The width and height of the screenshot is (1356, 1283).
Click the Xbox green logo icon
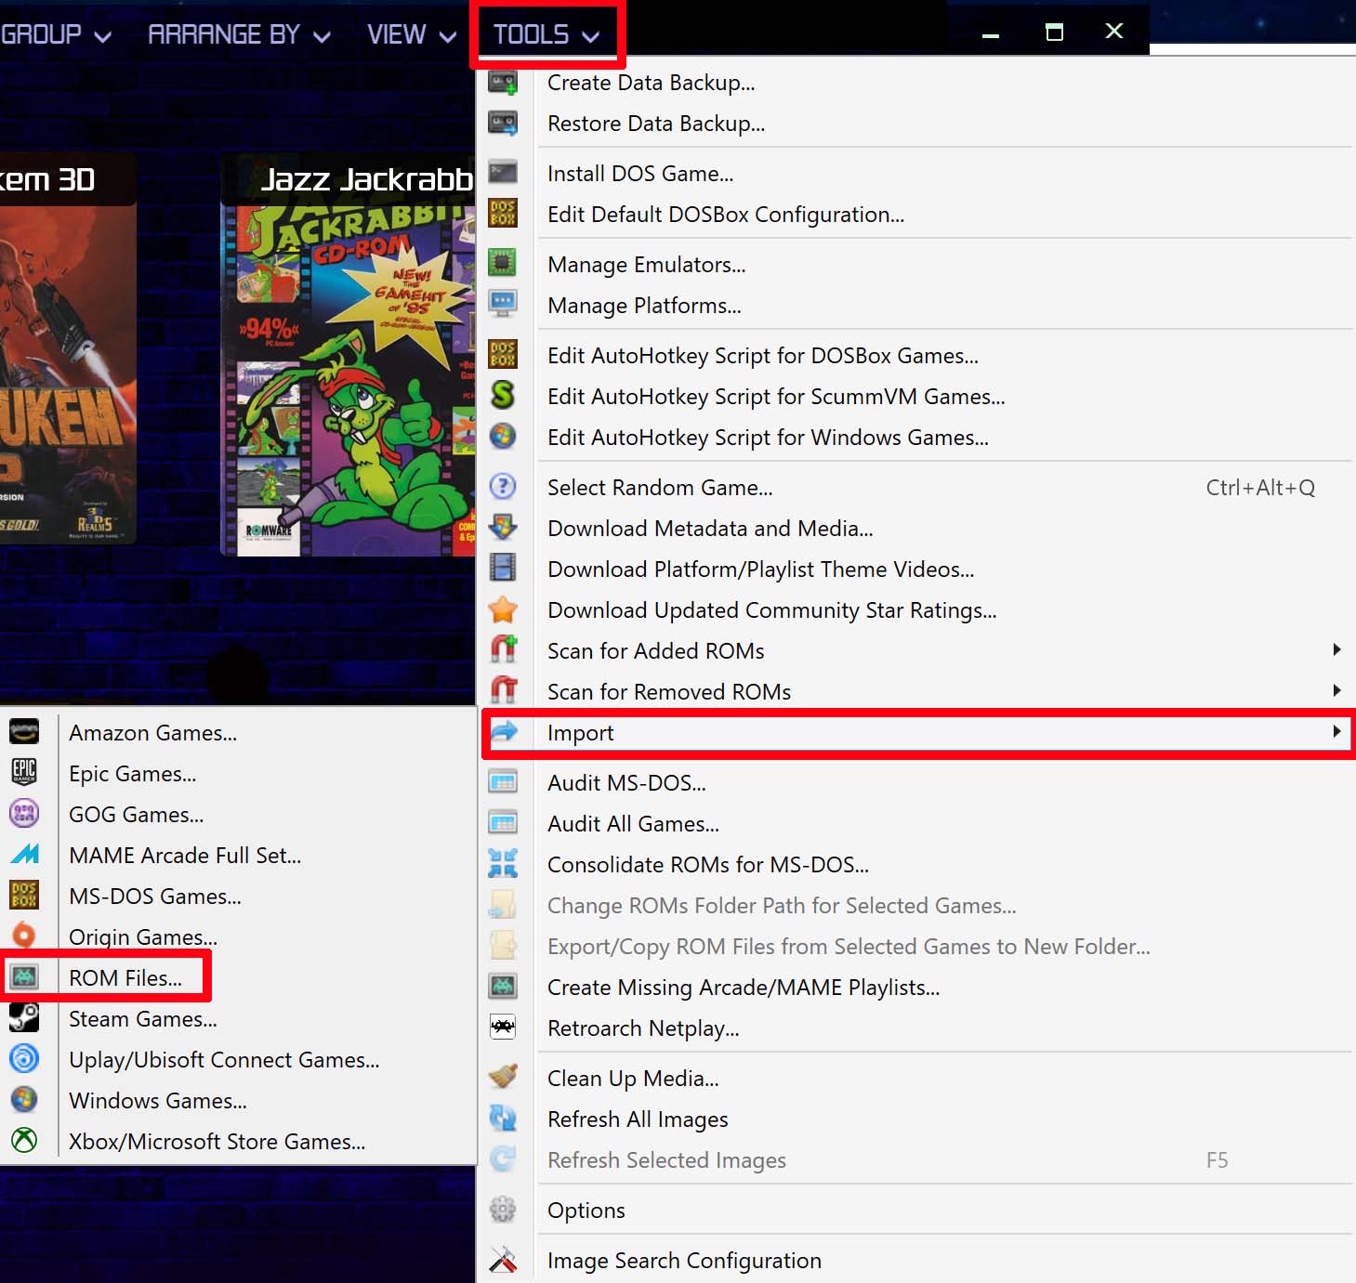click(x=24, y=1140)
